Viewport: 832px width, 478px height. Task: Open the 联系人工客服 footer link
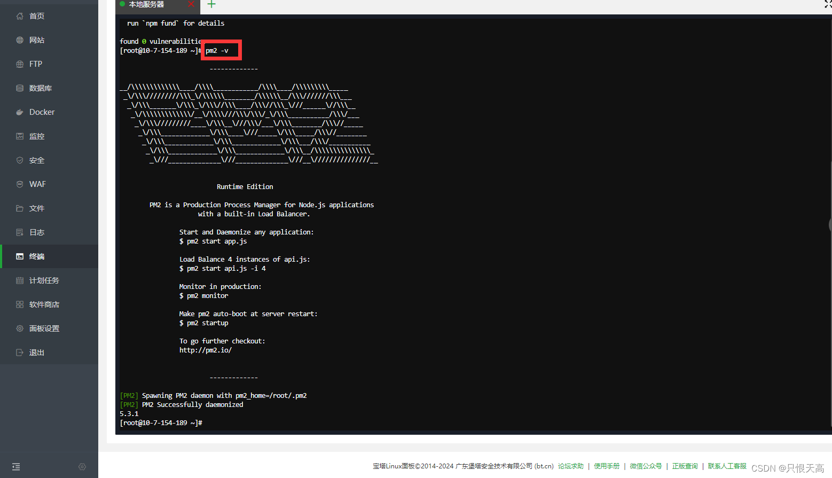coord(727,466)
